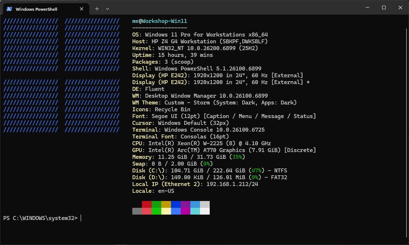Viewport: 409px width, 245px height.
Task: Click the Kernel line WIN32_NT 10.0.26200.6899
Action: 195,48
